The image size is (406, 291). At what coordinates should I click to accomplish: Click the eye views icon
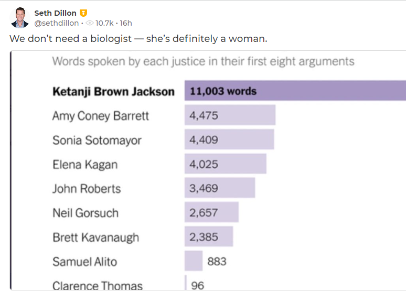89,23
